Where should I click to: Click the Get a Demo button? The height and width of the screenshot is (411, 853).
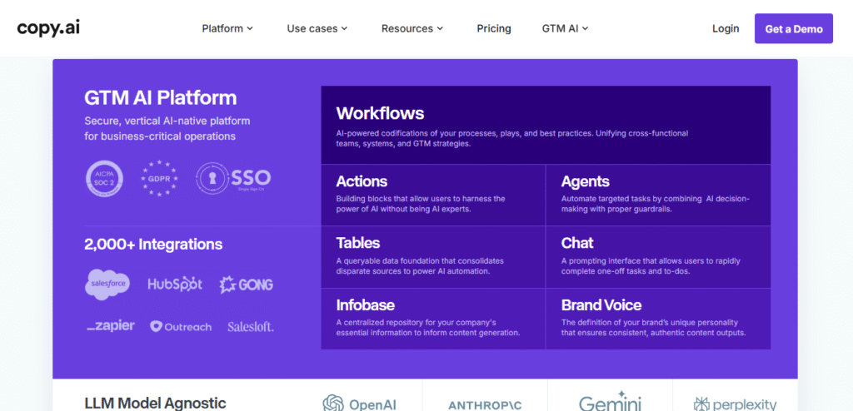(794, 29)
